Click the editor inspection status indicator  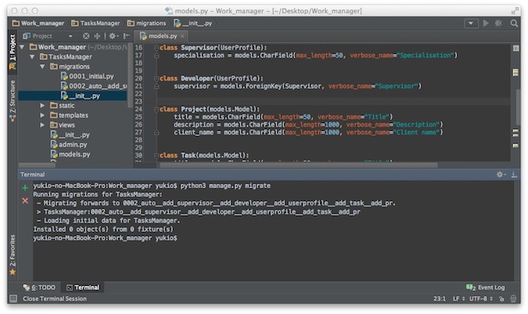515,48
